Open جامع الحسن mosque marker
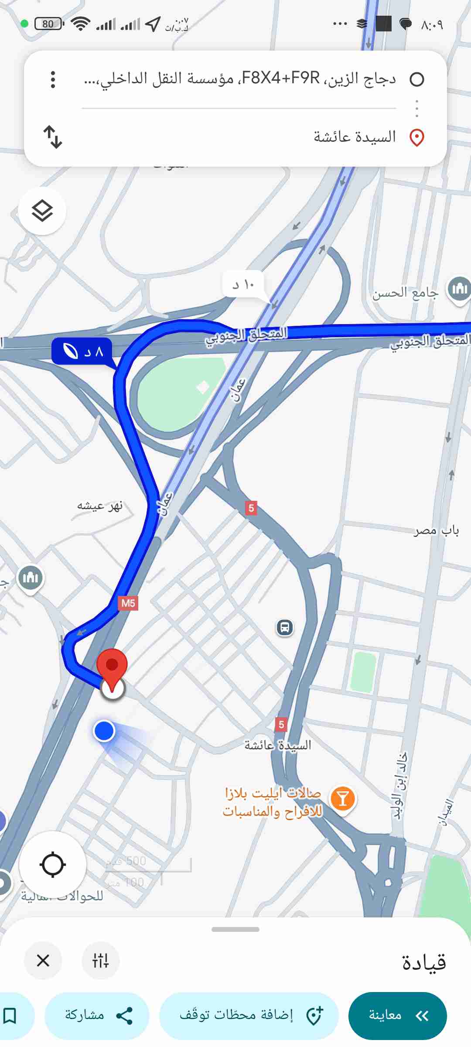Image resolution: width=471 pixels, height=1047 pixels. [x=459, y=290]
